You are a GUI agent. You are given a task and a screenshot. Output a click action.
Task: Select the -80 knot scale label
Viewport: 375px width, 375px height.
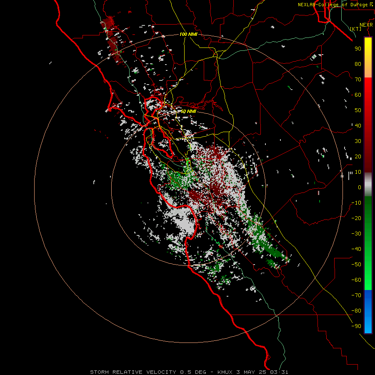[x=356, y=311]
